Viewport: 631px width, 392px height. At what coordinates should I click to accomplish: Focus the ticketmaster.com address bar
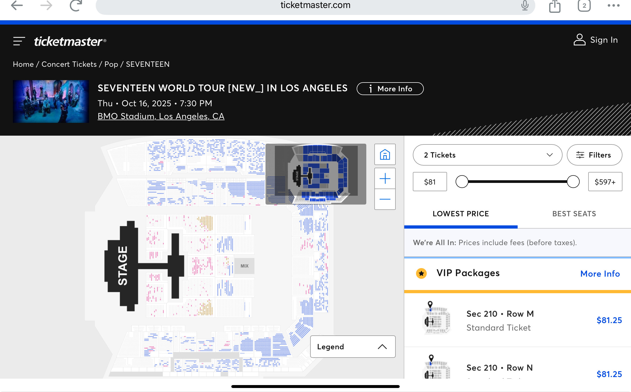(x=315, y=5)
